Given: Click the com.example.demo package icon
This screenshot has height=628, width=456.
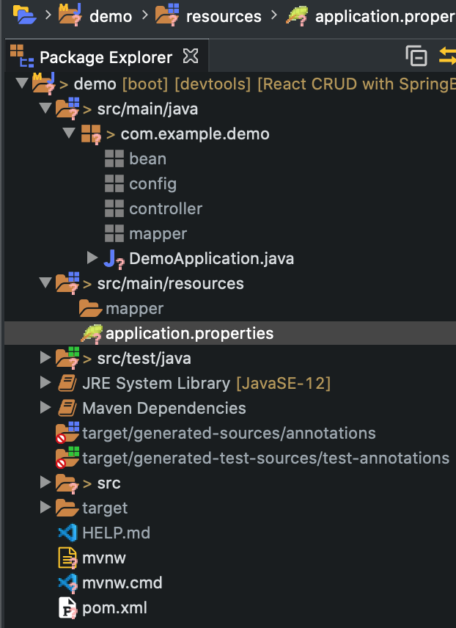Looking at the screenshot, I should [92, 134].
